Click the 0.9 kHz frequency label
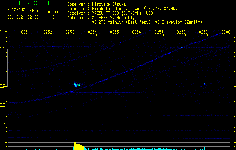The height and width of the screenshot is (150, 236). click(3, 86)
